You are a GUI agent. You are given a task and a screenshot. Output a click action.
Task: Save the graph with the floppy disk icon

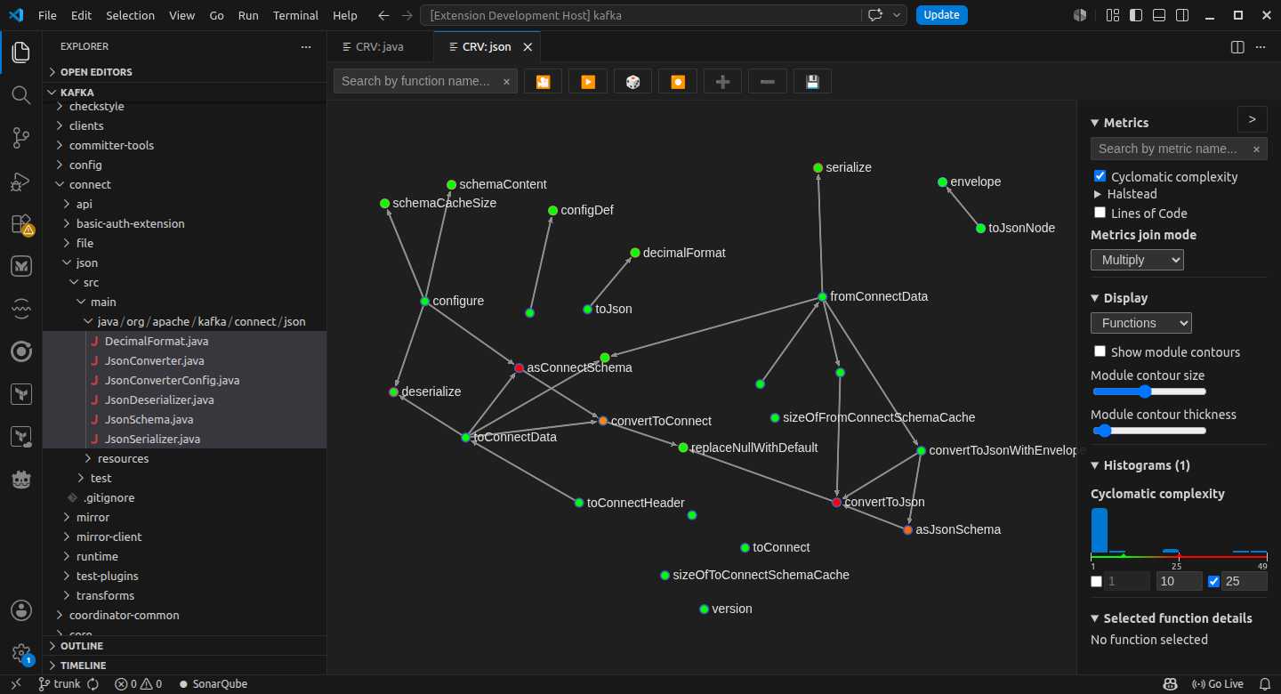[x=812, y=81]
